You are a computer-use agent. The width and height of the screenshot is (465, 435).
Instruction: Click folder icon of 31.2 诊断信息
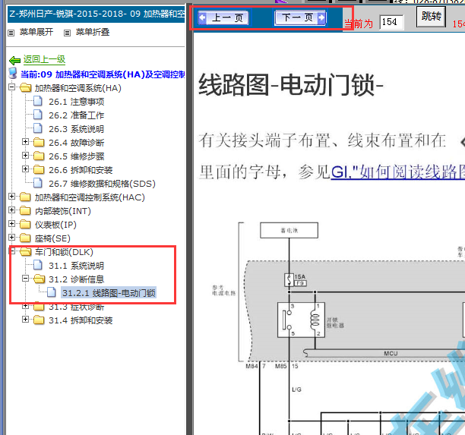click(40, 279)
